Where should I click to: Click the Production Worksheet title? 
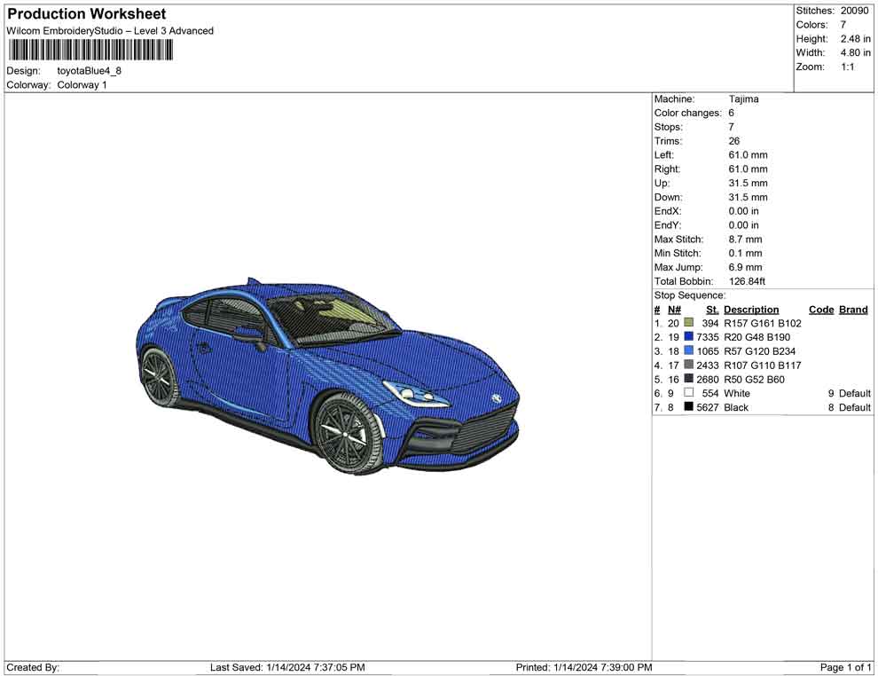coord(86,14)
